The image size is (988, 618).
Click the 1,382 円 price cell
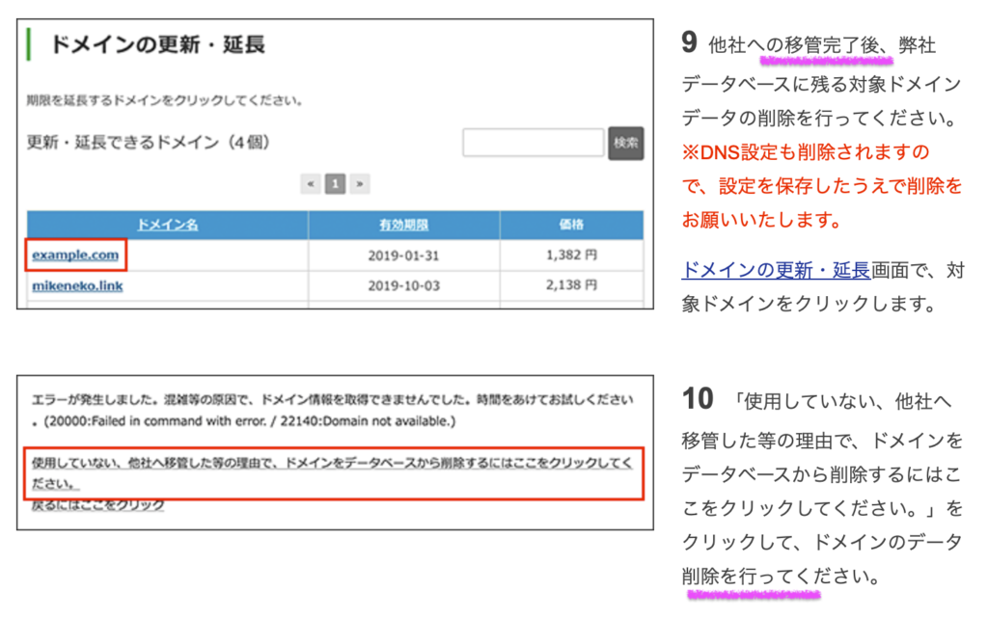pos(571,255)
